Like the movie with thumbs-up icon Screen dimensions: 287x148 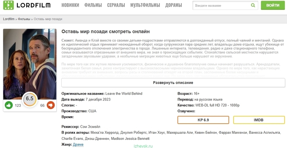(x=9, y=105)
